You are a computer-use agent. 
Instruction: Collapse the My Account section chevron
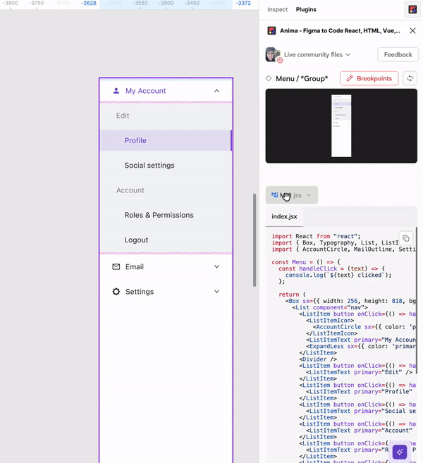tap(216, 91)
